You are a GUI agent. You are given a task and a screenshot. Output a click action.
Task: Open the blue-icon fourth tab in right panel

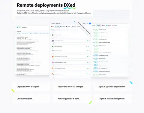point(109,26)
